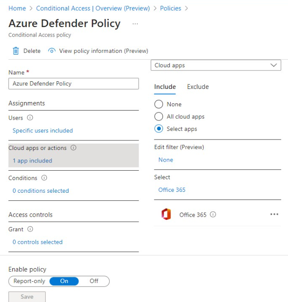Click the View policy information eye icon
The height and width of the screenshot is (302, 288).
point(51,51)
